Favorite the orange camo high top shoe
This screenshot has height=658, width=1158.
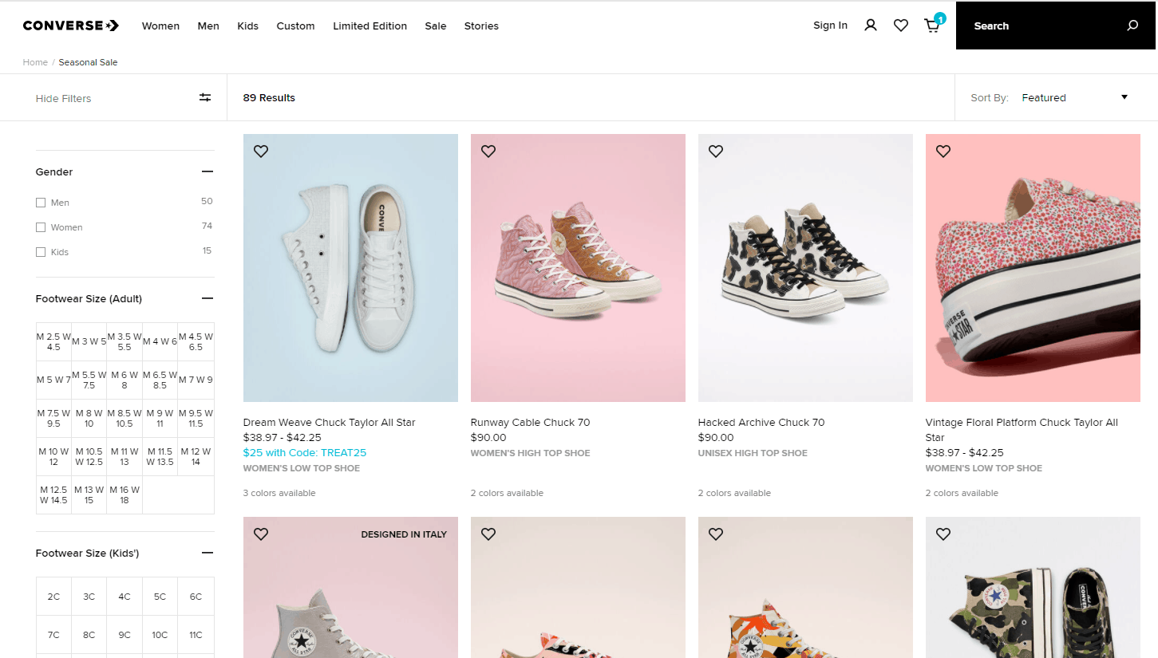point(716,534)
